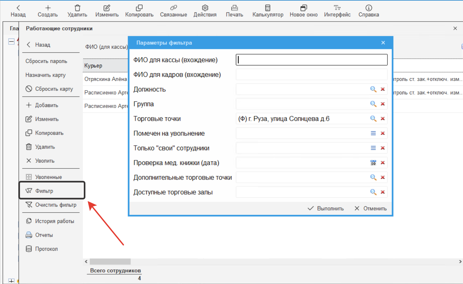
Task: Open the Actions gear menu
Action: (205, 11)
